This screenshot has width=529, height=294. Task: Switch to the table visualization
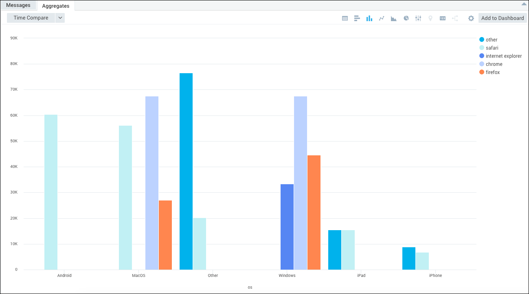345,18
